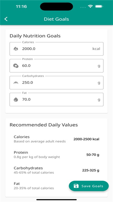The width and height of the screenshot is (113, 202).
Task: Click the kcal unit label
Action: [96, 49]
